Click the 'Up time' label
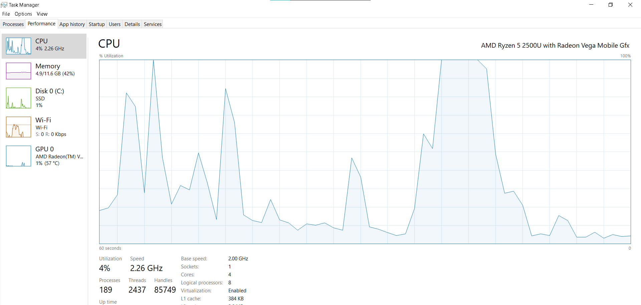This screenshot has height=305, width=641. [x=108, y=302]
